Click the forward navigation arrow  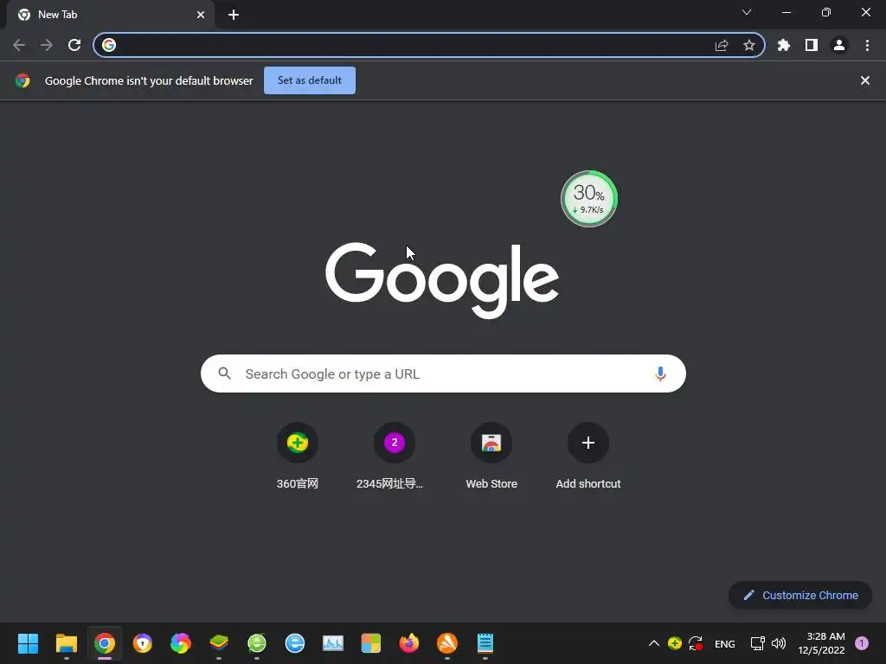[47, 45]
